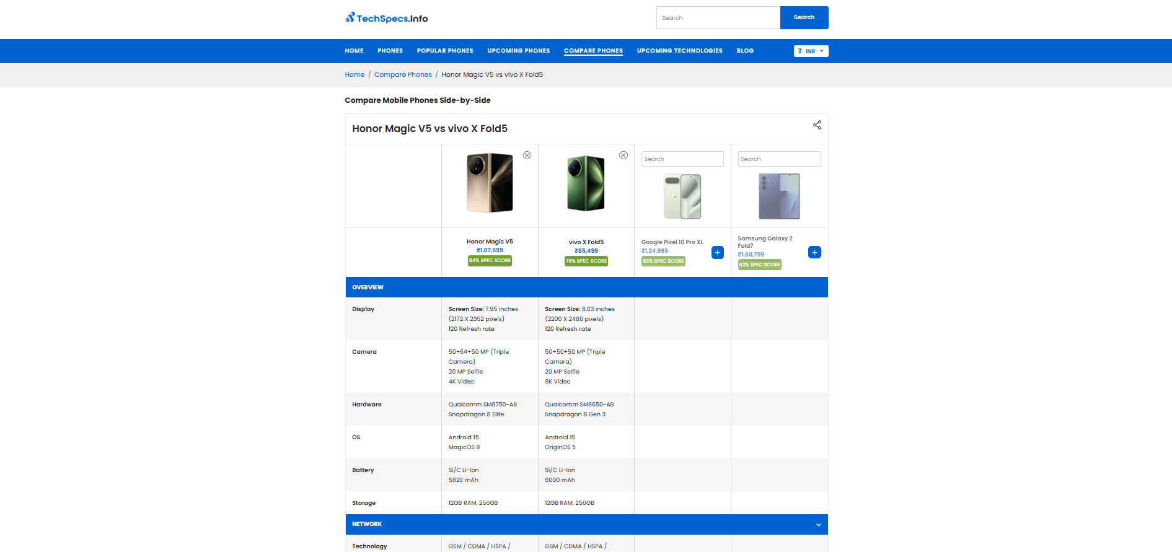1172x552 pixels.
Task: Remove Honor Magic V5 from comparison
Action: point(527,156)
